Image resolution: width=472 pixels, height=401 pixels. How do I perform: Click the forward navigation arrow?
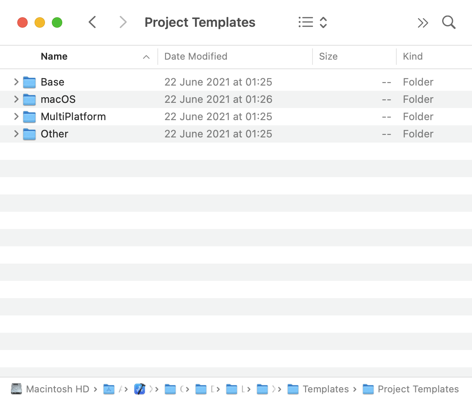(x=123, y=22)
